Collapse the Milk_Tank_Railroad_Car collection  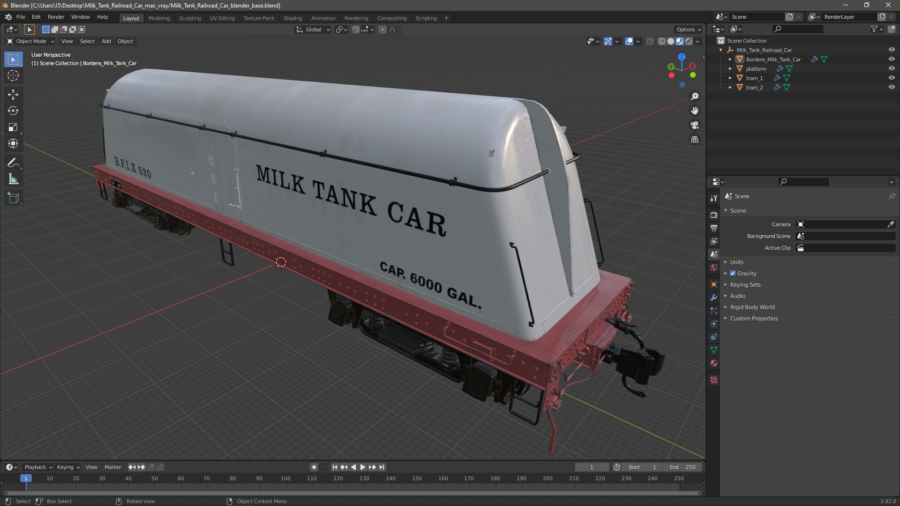(x=720, y=50)
